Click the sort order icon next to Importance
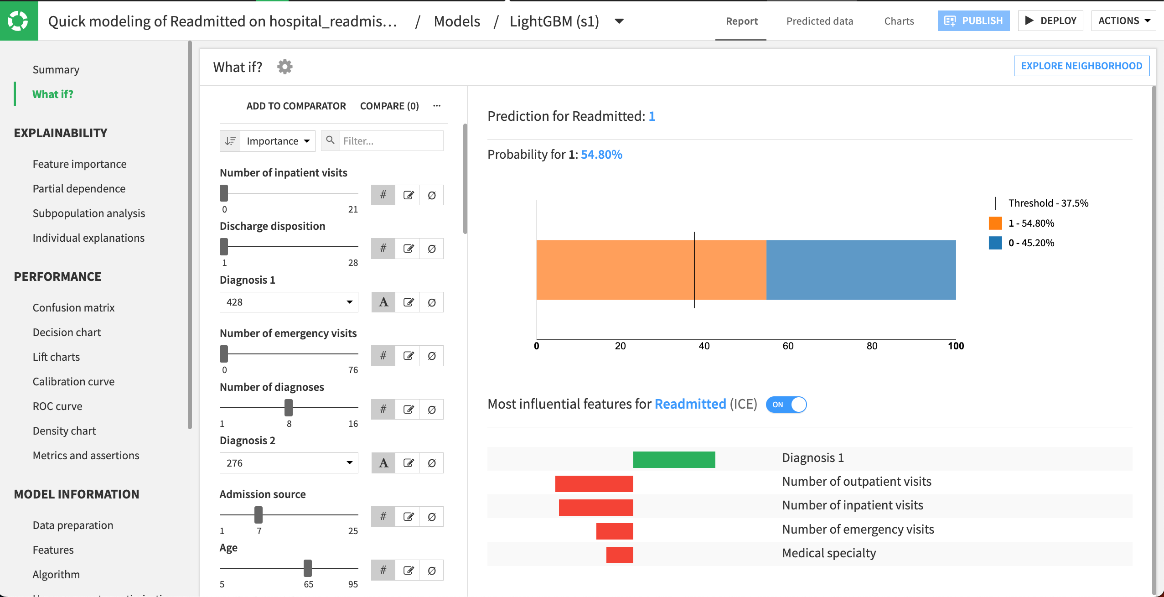 [230, 141]
